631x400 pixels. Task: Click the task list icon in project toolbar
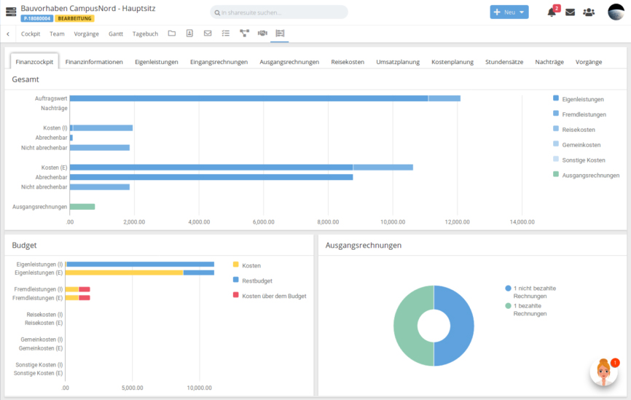click(226, 34)
